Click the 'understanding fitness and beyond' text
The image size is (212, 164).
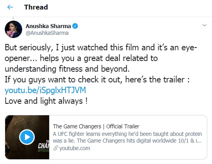point(67,69)
